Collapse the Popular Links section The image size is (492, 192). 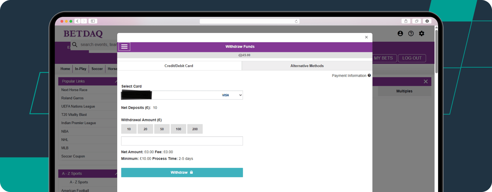116,81
